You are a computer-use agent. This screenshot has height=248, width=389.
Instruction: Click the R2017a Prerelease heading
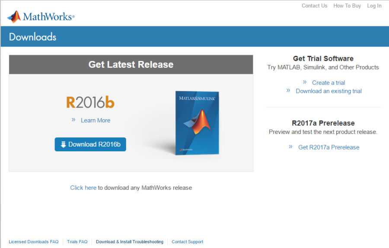(x=323, y=123)
